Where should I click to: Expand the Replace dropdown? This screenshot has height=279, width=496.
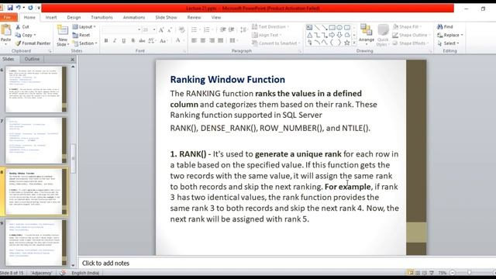[x=462, y=35]
